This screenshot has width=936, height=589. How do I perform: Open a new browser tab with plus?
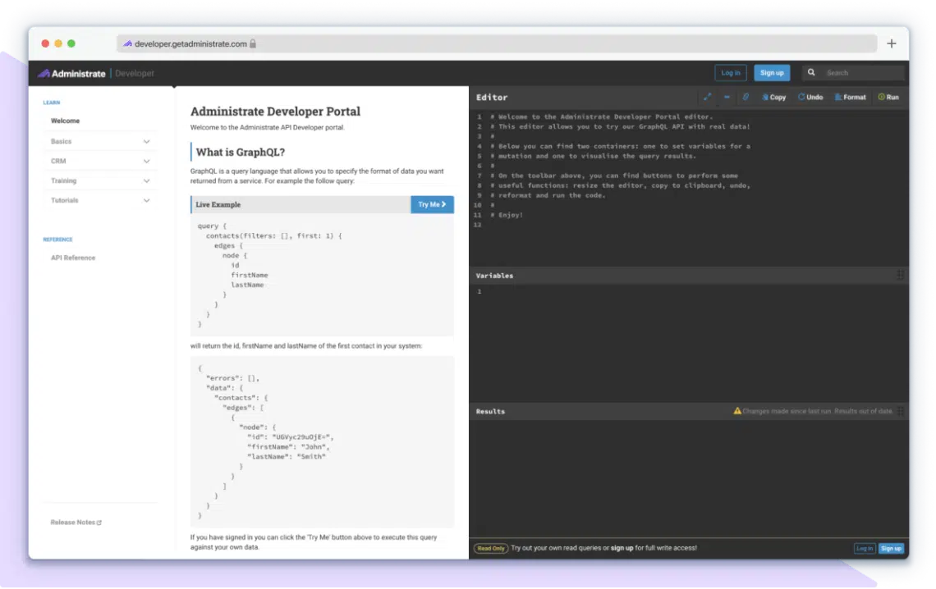(891, 43)
